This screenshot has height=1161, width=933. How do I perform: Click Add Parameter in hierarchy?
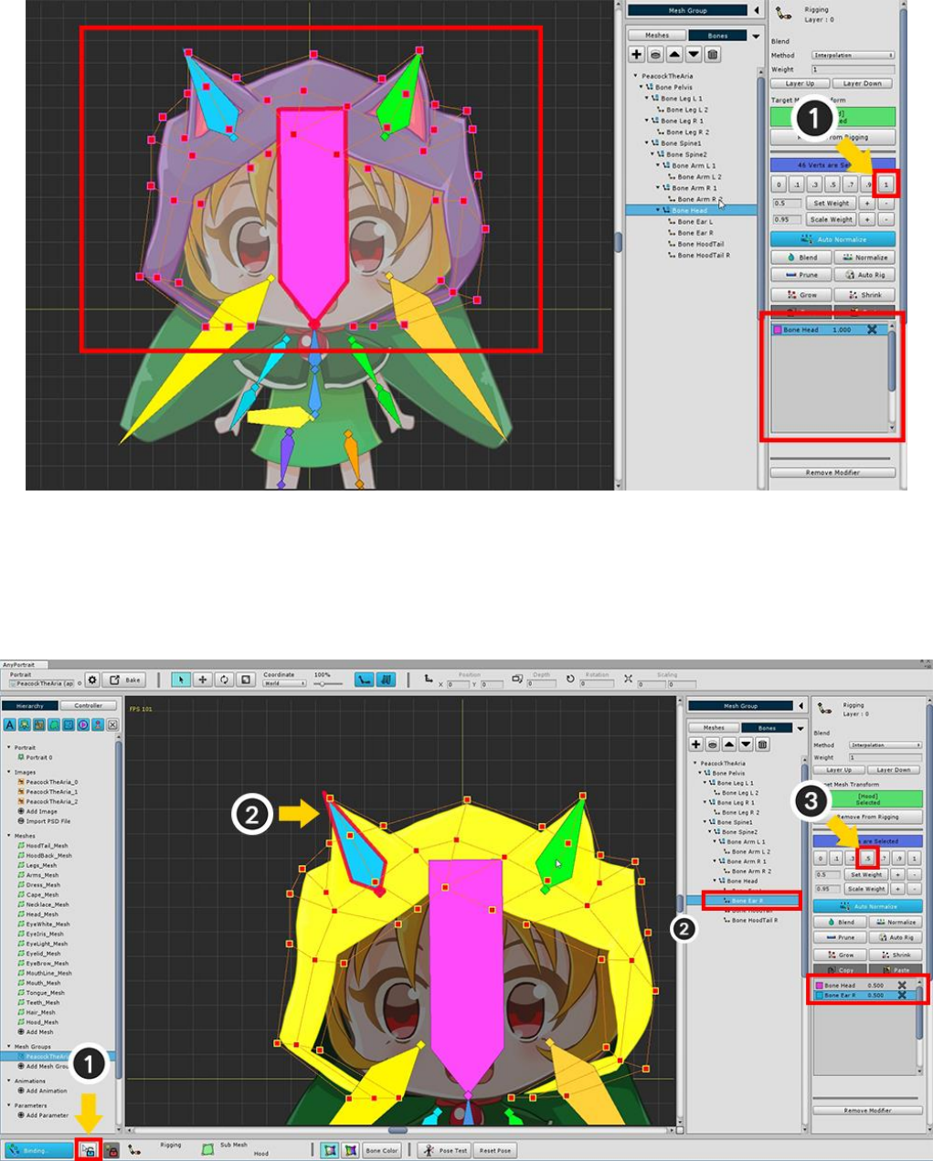[43, 1115]
